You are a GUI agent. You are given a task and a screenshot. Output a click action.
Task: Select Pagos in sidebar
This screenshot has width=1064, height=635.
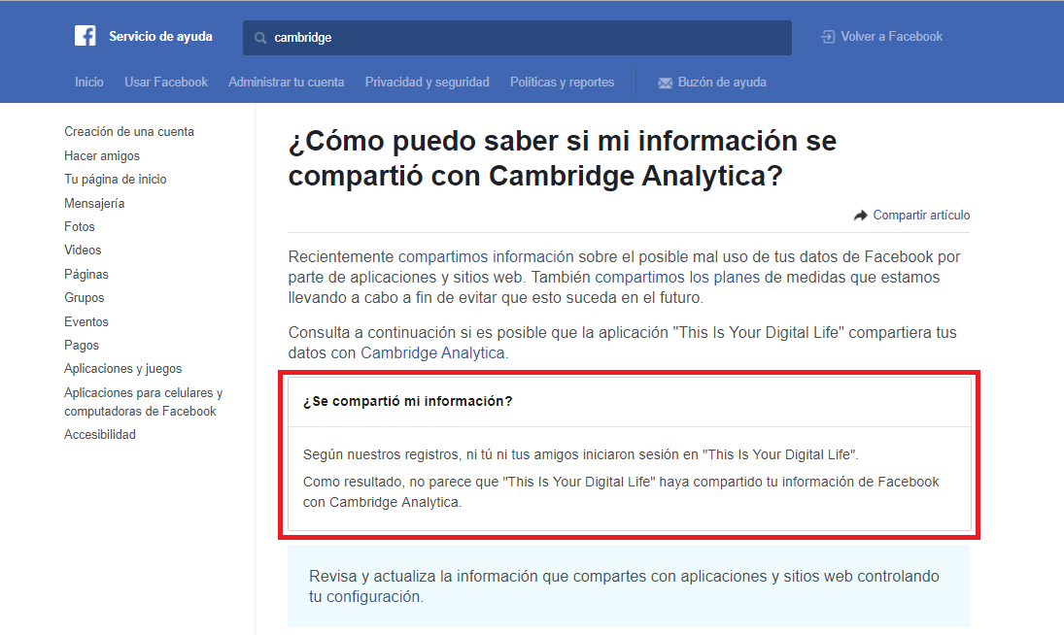pos(82,345)
